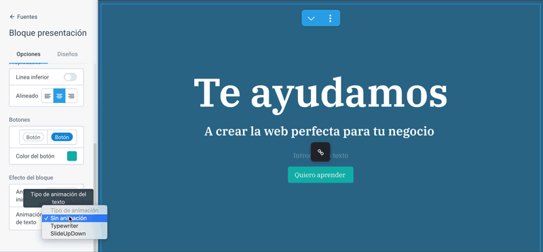
Task: Select subtitle A crear la web perfecta
Action: pyautogui.click(x=319, y=131)
